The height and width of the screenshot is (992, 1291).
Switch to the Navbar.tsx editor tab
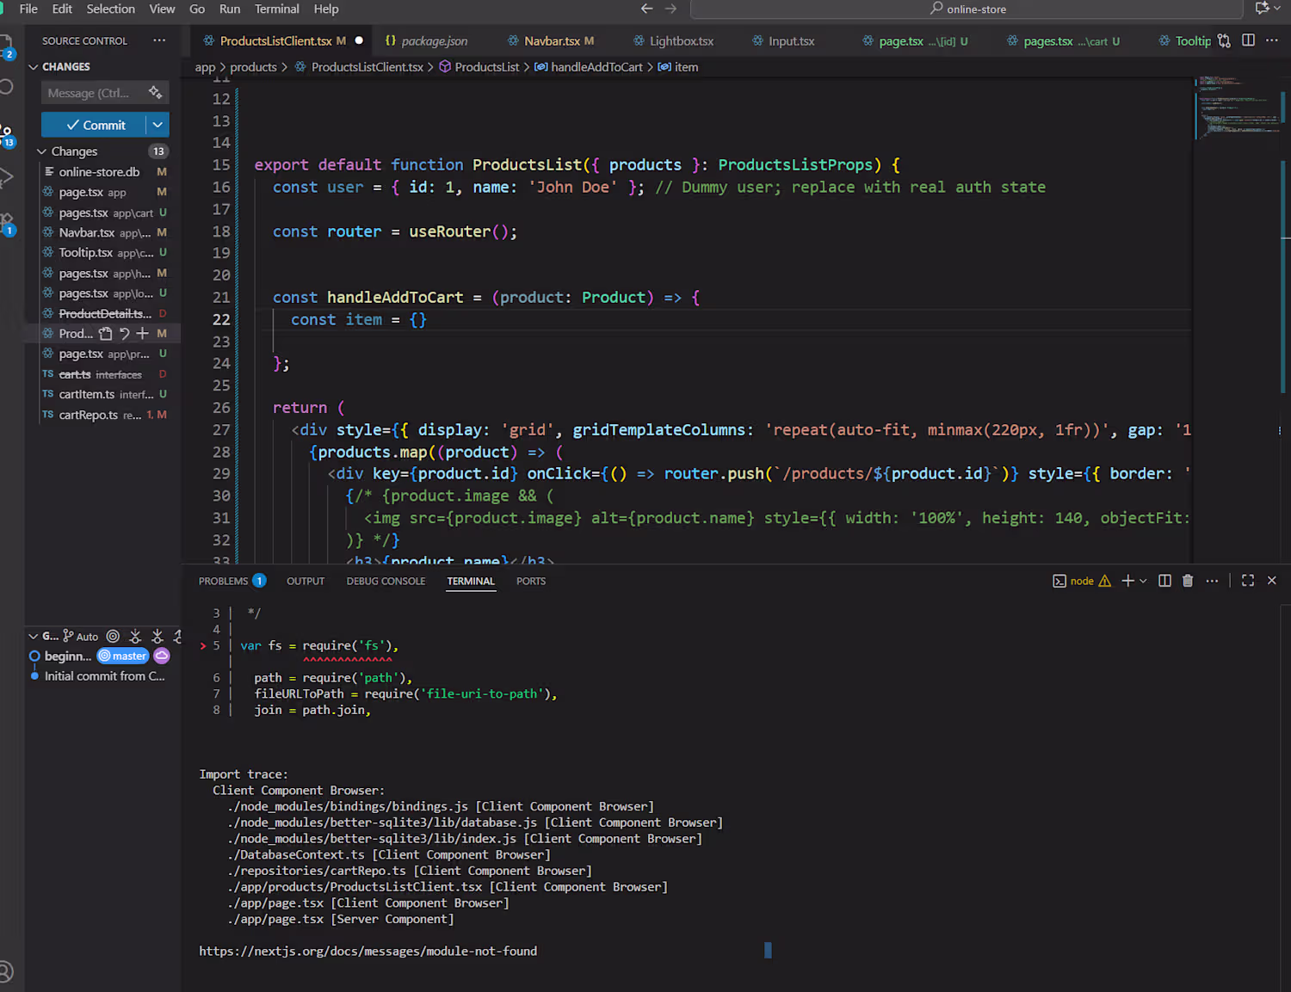(551, 40)
